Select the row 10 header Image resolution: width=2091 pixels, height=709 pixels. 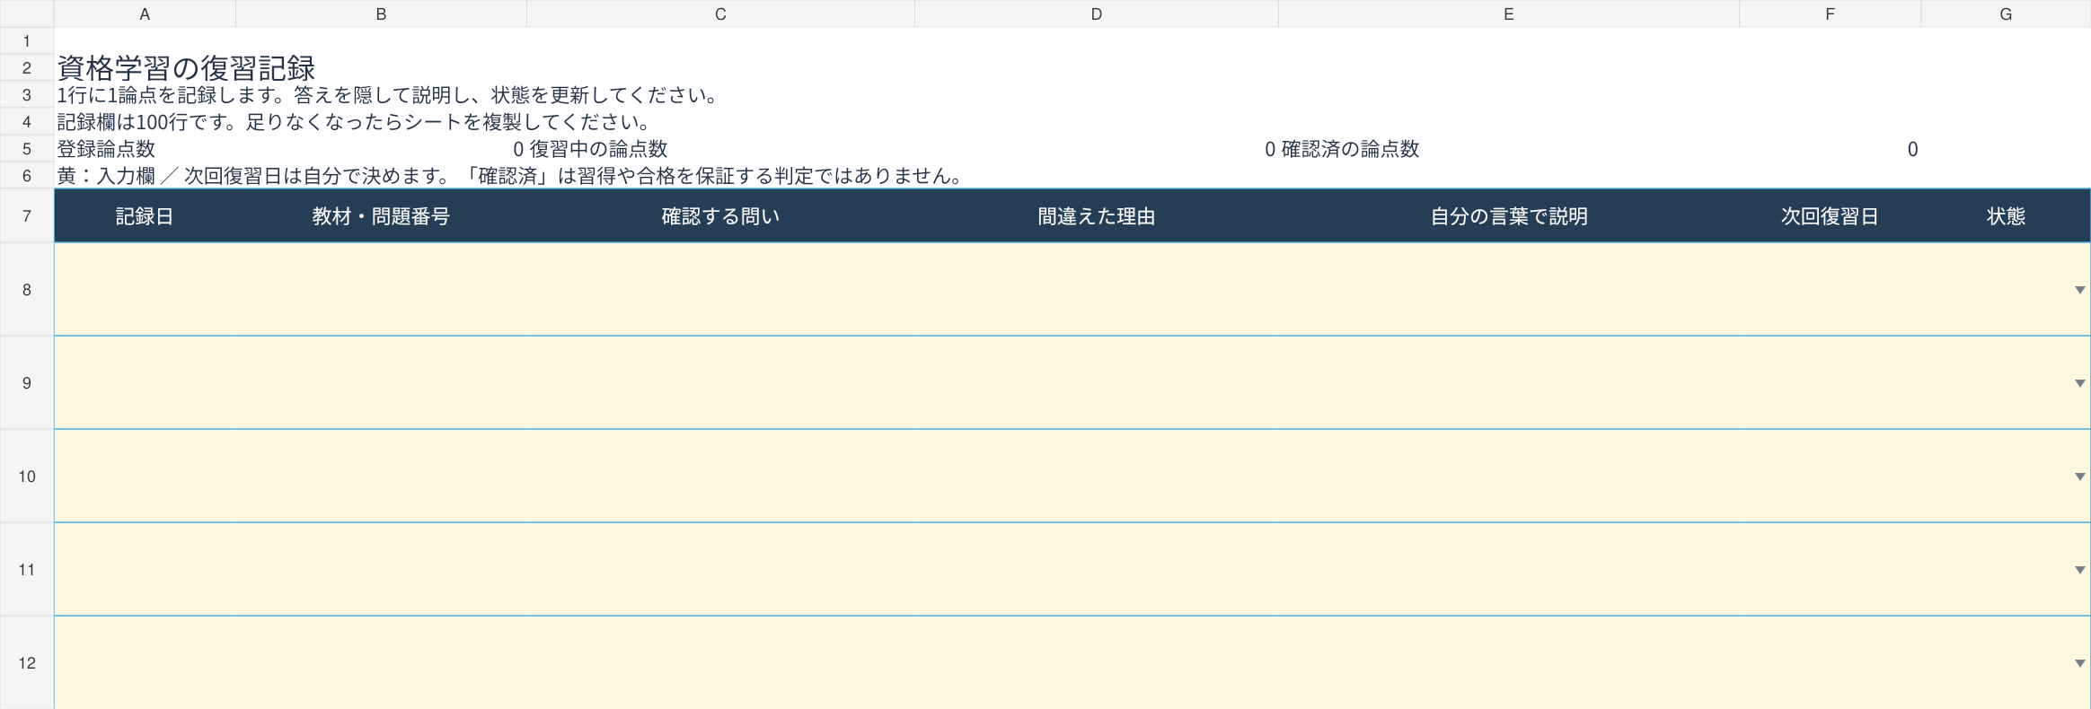(x=27, y=477)
